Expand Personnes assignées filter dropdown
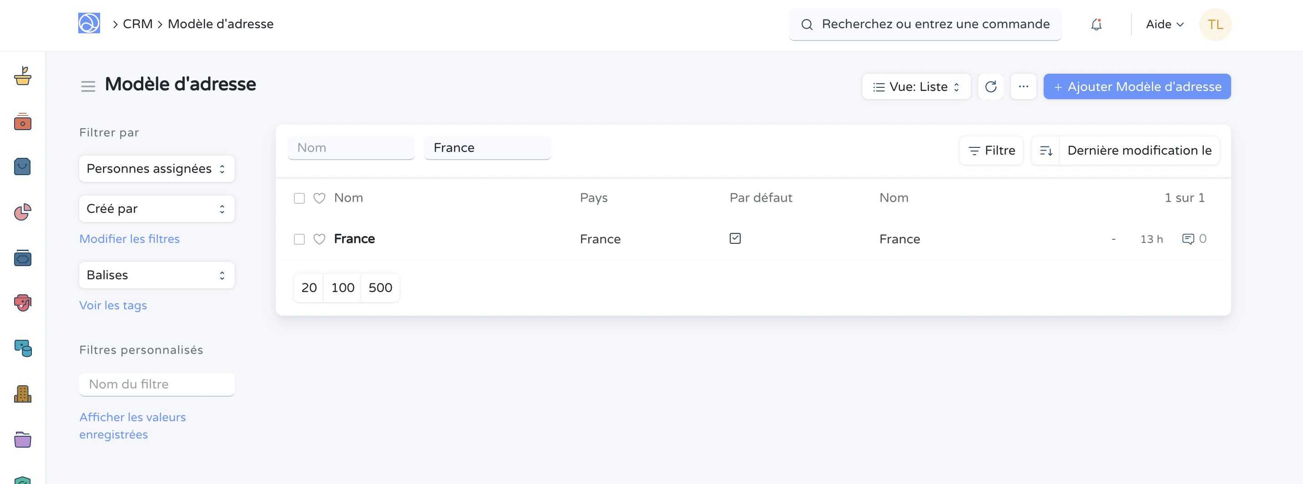 coord(157,168)
